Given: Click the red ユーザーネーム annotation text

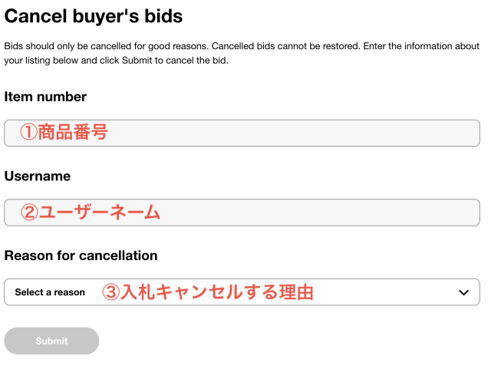Looking at the screenshot, I should [x=100, y=213].
